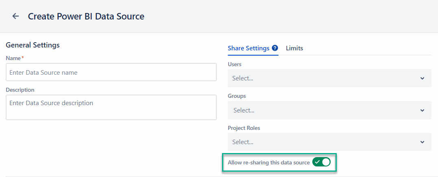Click the Description field label
Viewport: 438px width, 177px height.
tap(20, 90)
